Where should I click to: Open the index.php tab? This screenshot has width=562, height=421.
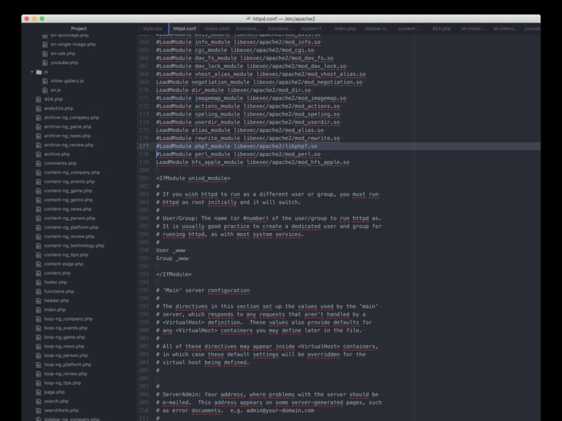click(344, 28)
